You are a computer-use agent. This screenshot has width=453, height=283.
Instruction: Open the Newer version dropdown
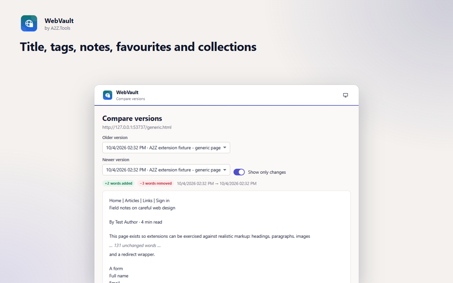point(166,170)
